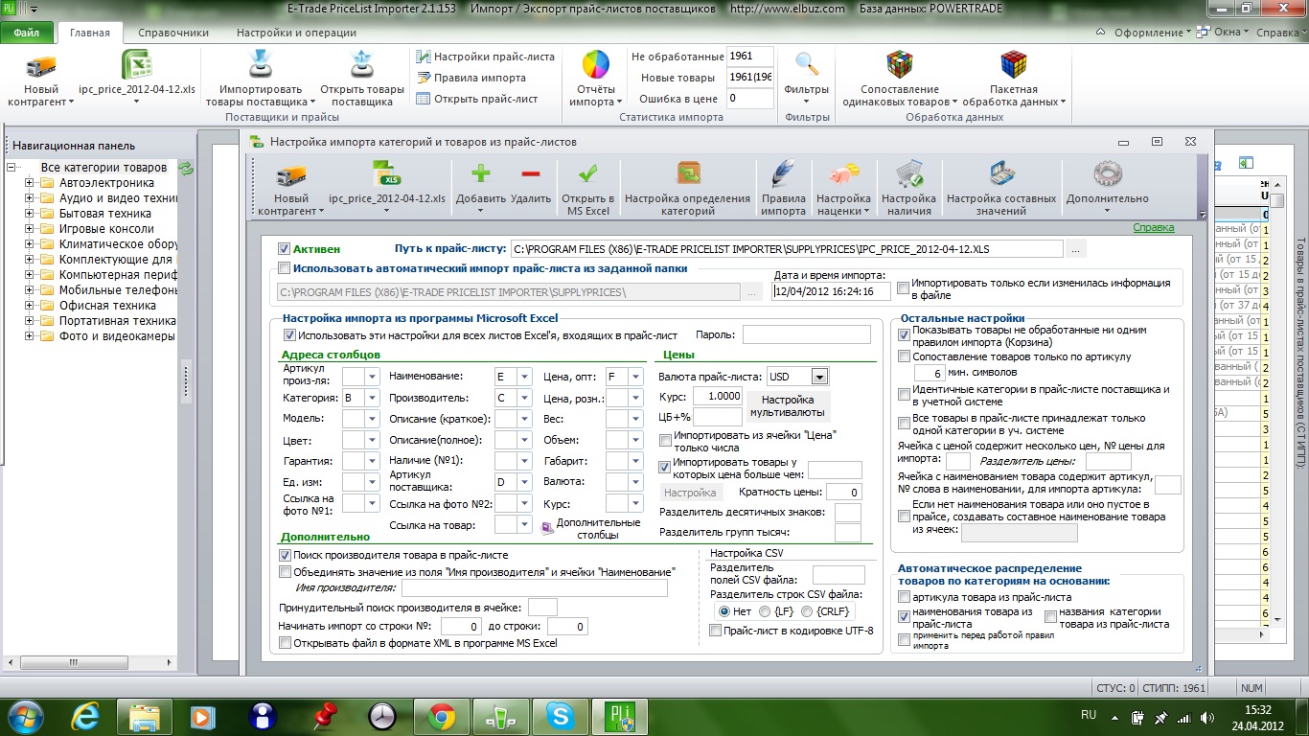Click Открыть товары поставщика in the ribbon
The height and width of the screenshot is (736, 1309).
362,79
